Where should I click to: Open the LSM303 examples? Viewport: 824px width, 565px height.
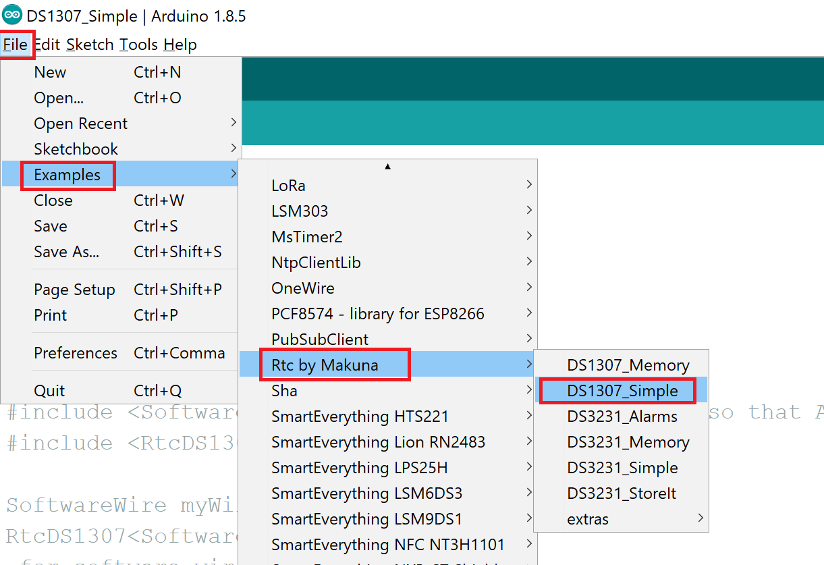click(388, 211)
